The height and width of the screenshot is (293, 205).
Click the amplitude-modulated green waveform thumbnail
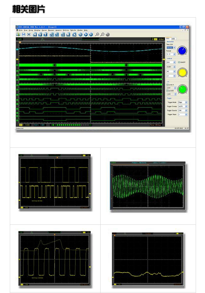148,186
